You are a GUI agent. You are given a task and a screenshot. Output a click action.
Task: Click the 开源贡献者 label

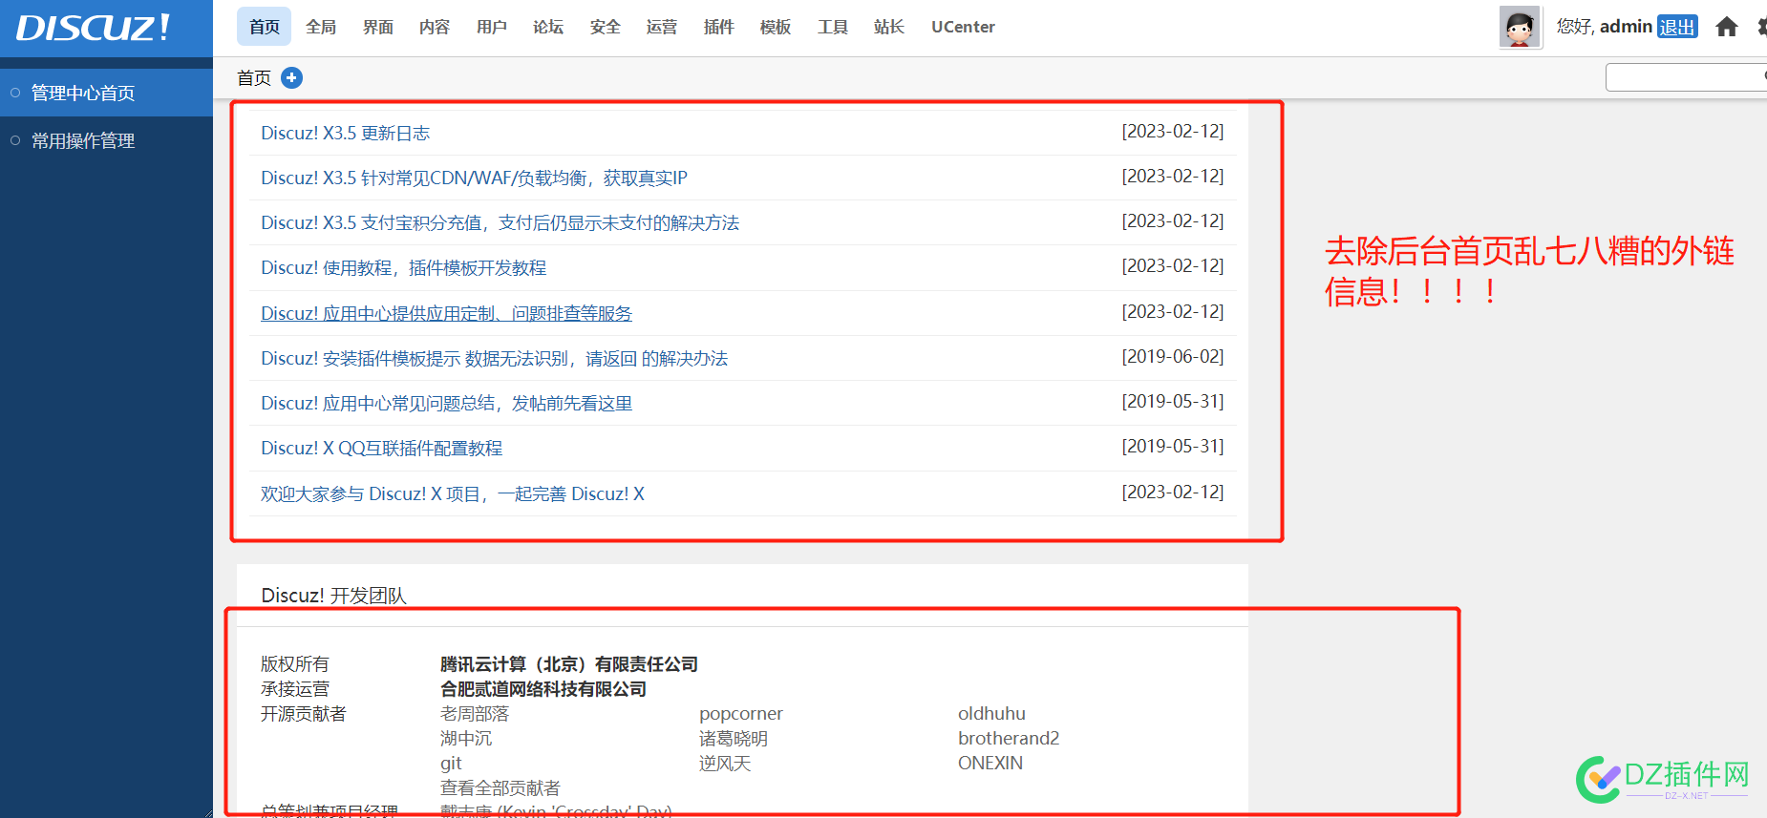304,713
